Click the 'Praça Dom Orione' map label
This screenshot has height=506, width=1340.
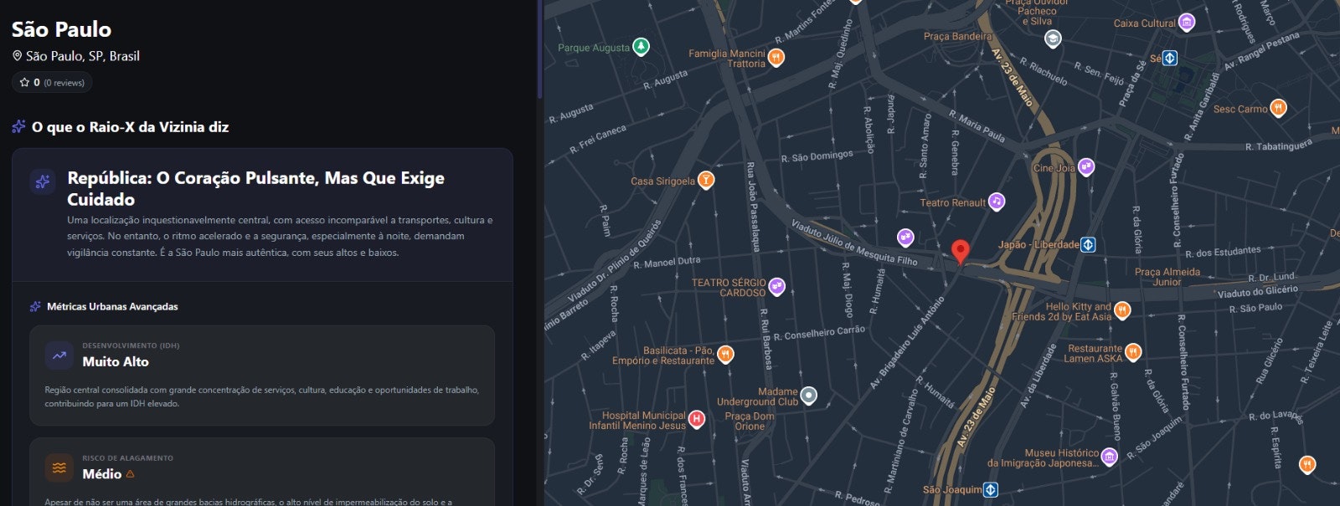tap(750, 421)
